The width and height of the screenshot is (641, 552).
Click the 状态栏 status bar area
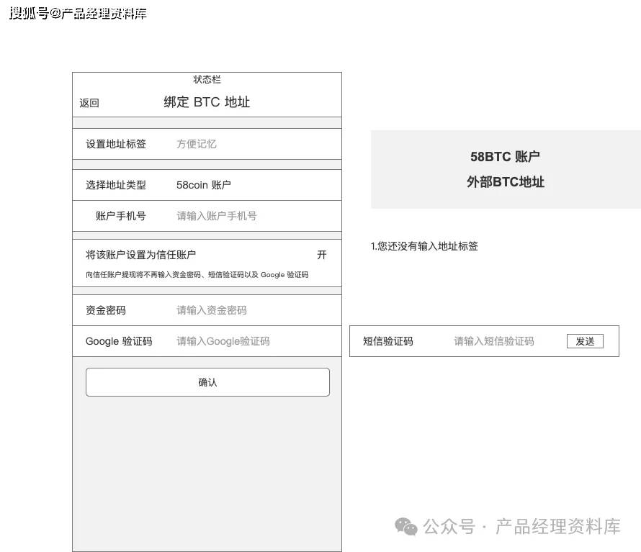click(x=207, y=79)
